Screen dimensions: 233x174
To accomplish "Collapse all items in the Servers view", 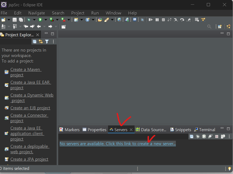I will coord(191,136).
